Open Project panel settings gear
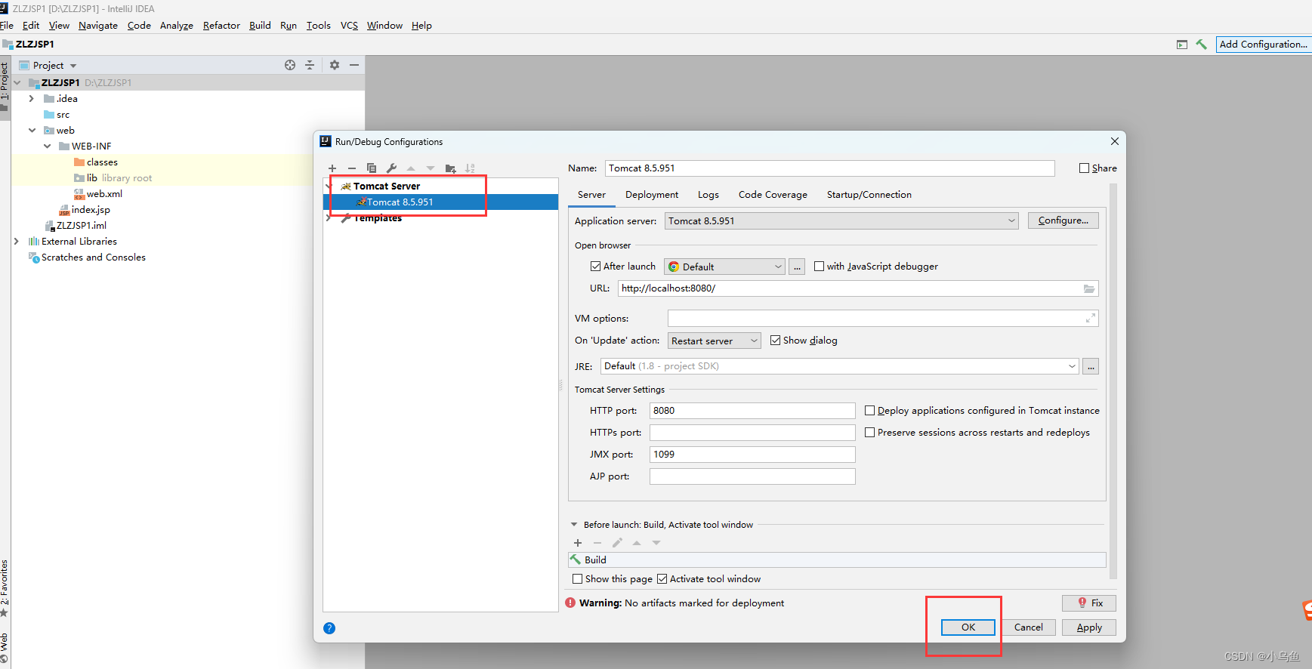This screenshot has width=1312, height=669. point(335,65)
